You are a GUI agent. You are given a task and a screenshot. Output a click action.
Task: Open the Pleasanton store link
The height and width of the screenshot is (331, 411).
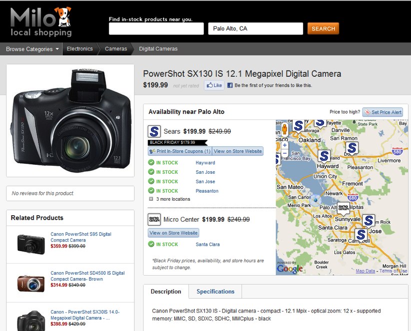(x=207, y=191)
